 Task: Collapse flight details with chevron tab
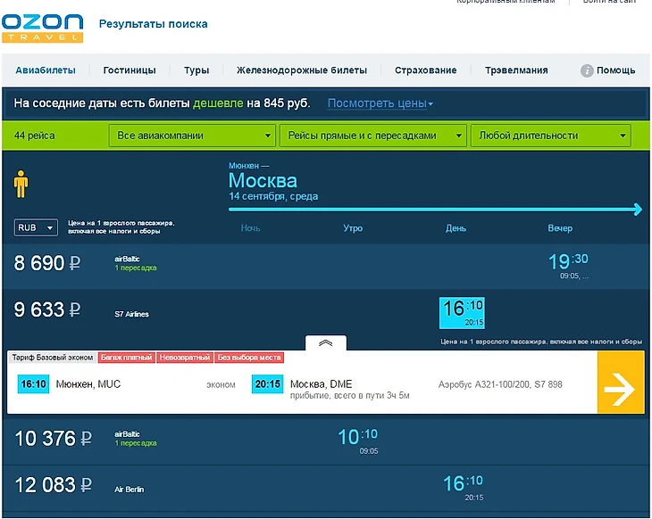325,343
